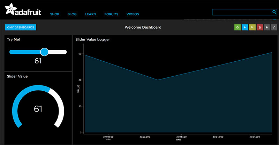
Task: Click the yellow key icon
Action: click(x=252, y=27)
